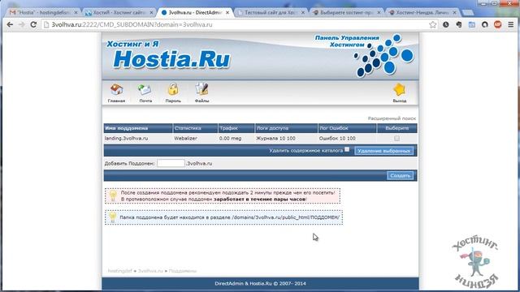Close the Gmail Hostia tab
Viewport: 520px width, 292px height.
point(76,13)
